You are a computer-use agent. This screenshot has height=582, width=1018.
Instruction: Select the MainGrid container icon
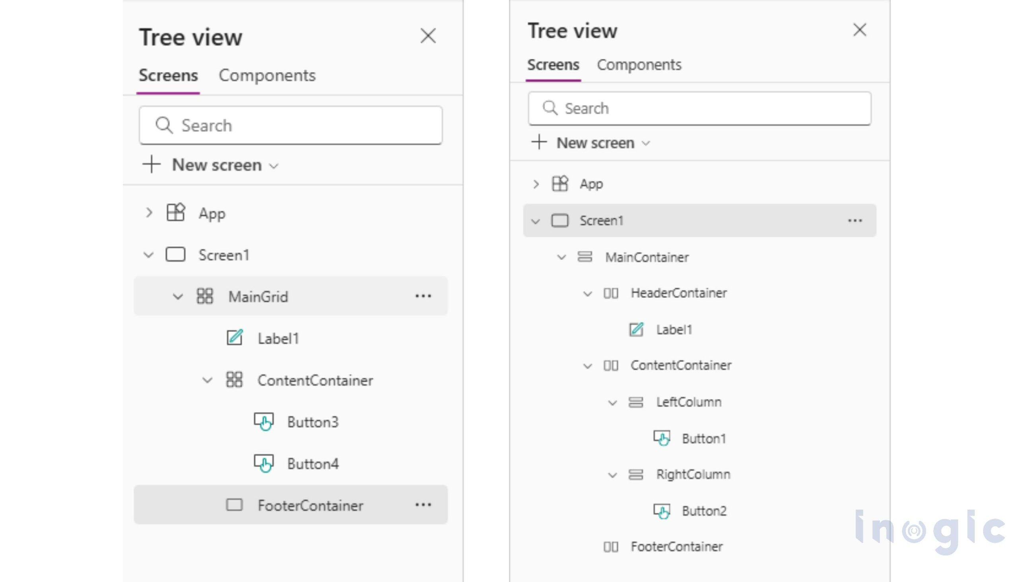206,296
